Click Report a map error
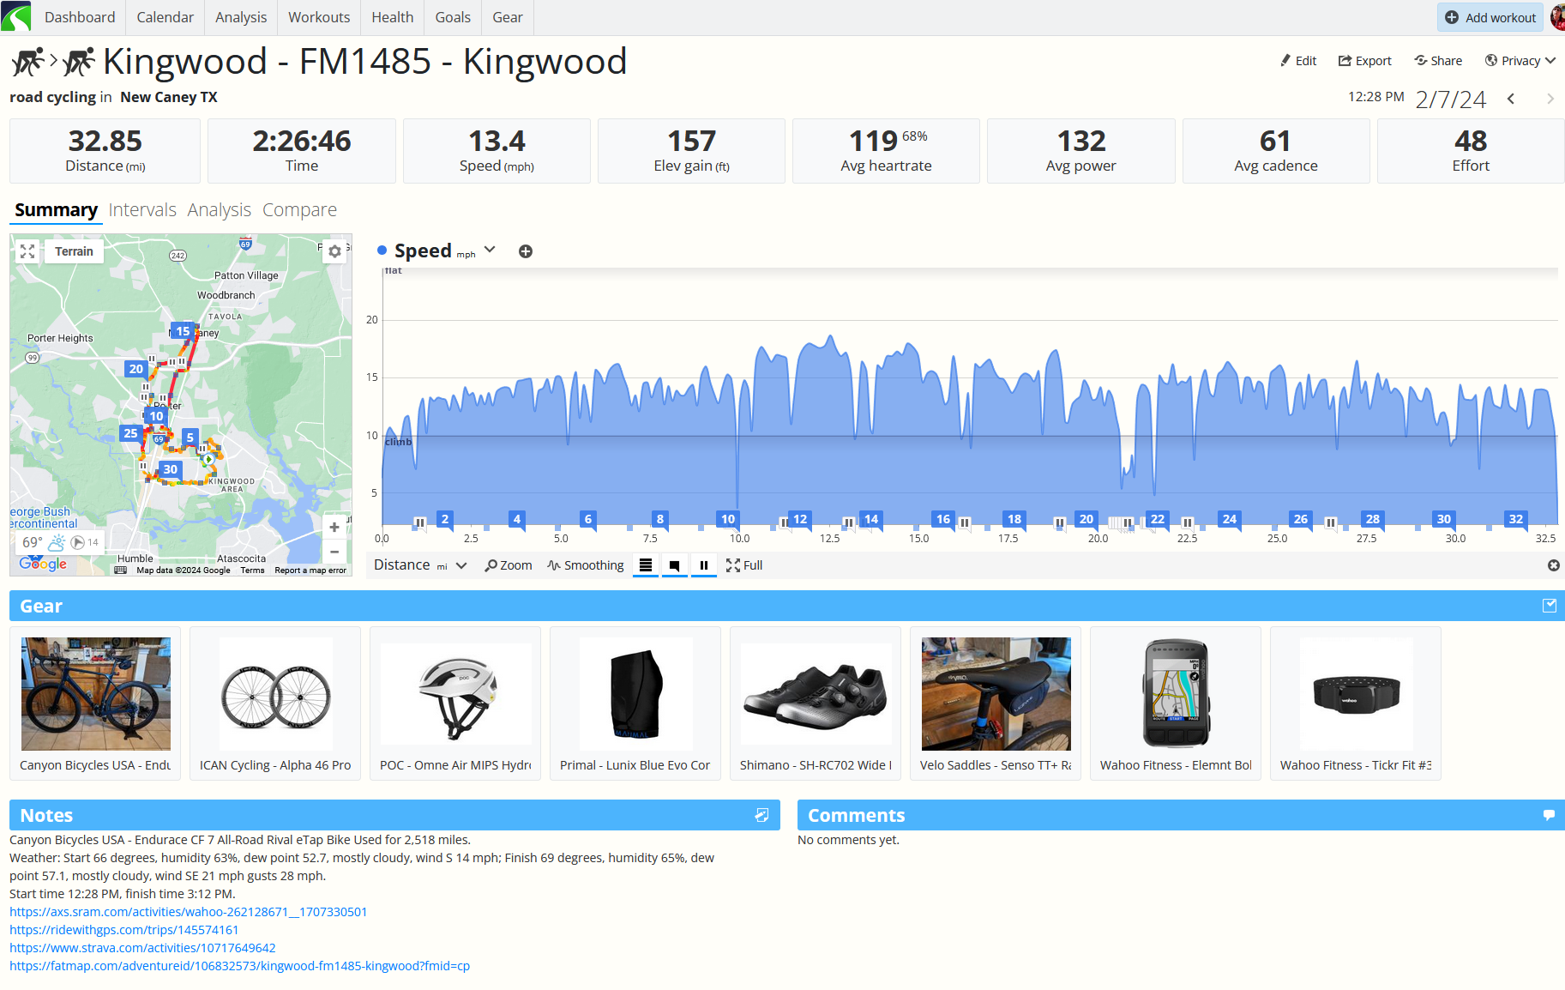The height and width of the screenshot is (990, 1565). coord(310,570)
